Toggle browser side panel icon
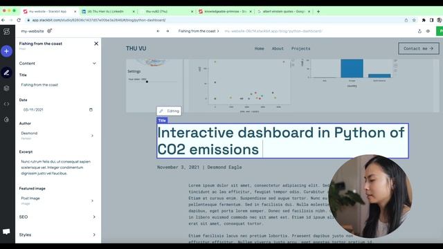The width and height of the screenshot is (443, 249). point(431,20)
